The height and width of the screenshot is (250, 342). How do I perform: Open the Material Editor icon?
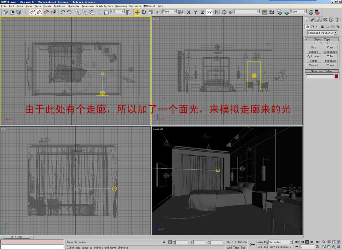(272, 12)
